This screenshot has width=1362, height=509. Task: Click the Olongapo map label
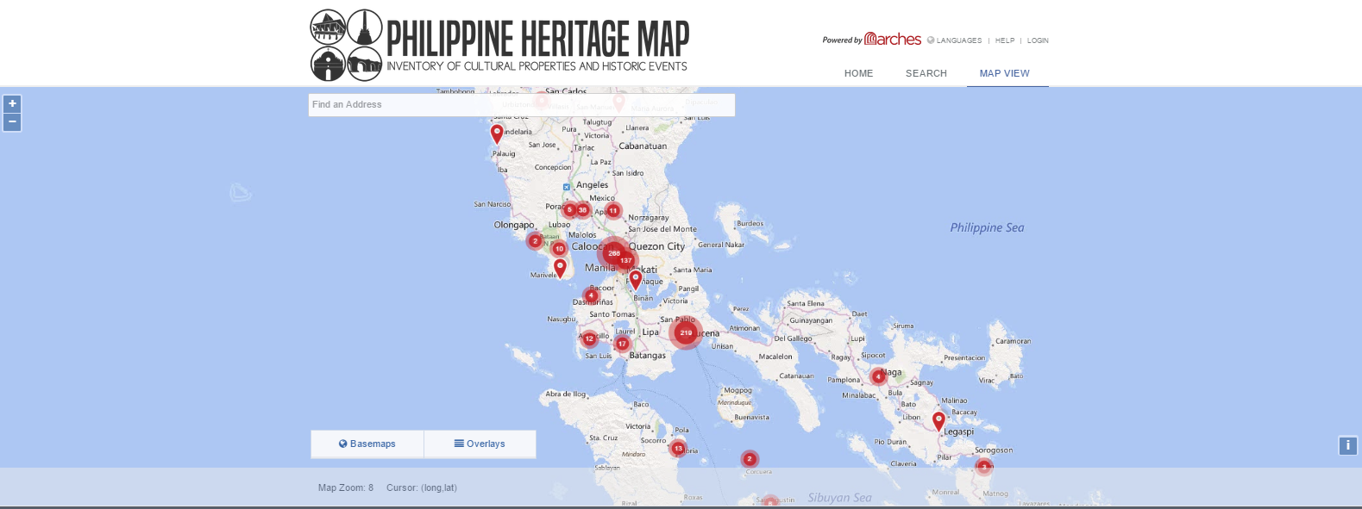click(x=514, y=225)
